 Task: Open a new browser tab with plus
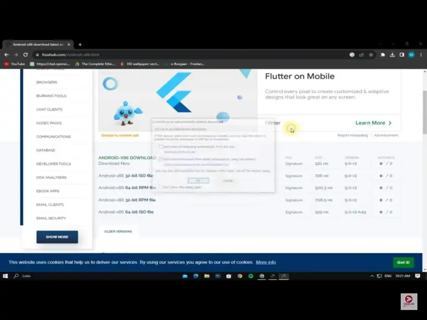(x=80, y=44)
